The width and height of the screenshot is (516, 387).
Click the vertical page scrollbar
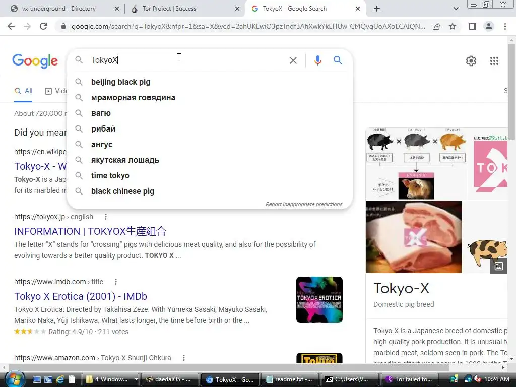[x=511, y=91]
